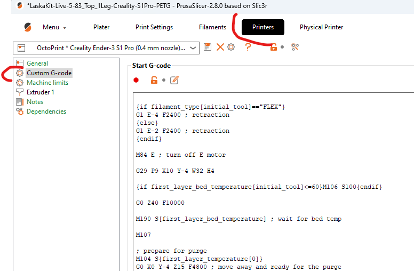
Task: Open the Physical Printer tab
Action: 321,27
